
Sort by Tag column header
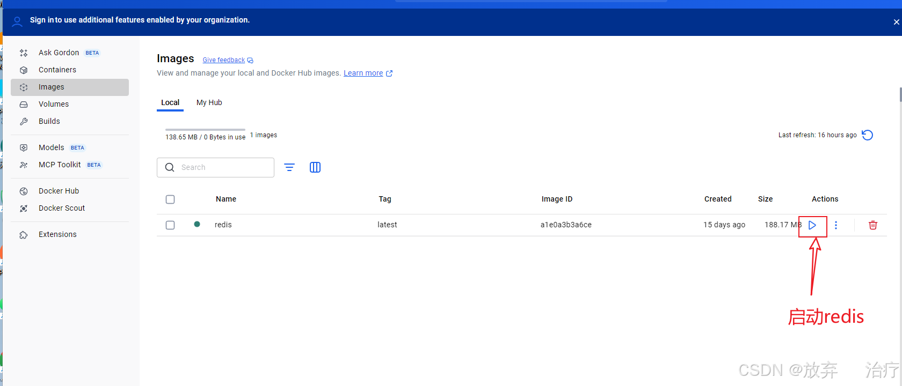coord(385,199)
